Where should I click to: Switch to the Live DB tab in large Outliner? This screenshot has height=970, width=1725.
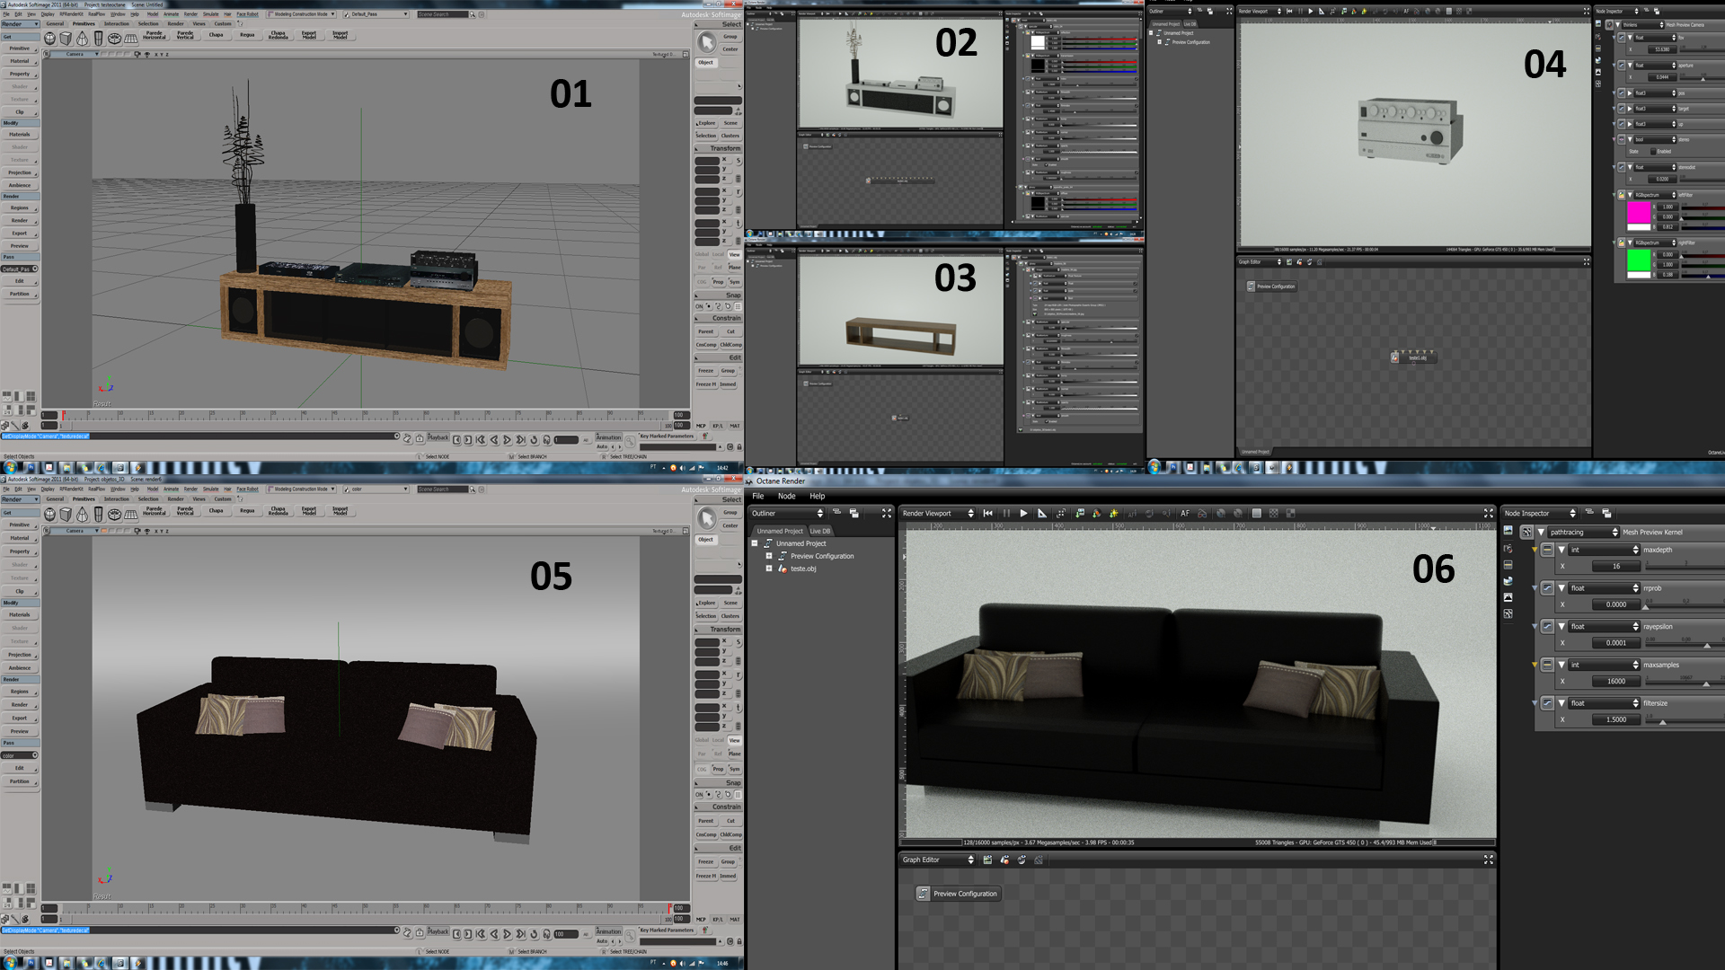(x=819, y=531)
